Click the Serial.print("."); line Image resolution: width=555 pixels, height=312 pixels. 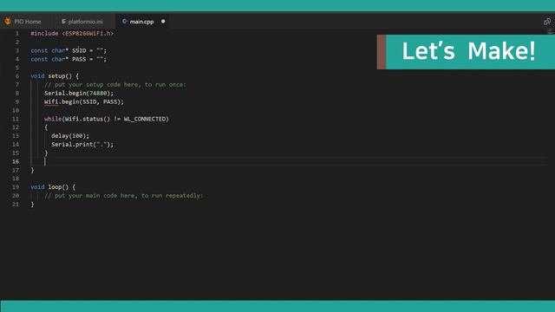point(82,145)
